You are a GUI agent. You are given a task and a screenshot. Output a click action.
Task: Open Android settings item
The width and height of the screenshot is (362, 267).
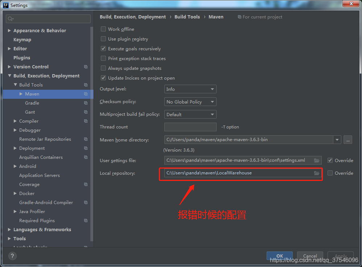[28, 166]
